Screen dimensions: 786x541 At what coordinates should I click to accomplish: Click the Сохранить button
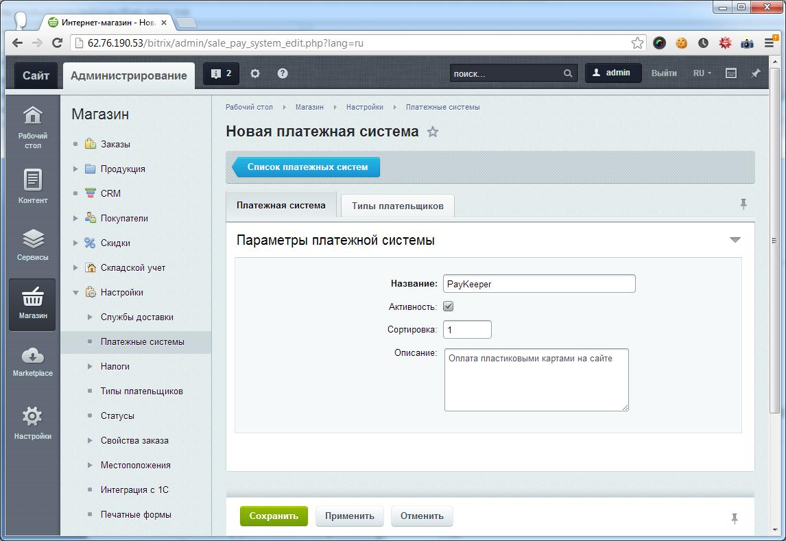[274, 516]
